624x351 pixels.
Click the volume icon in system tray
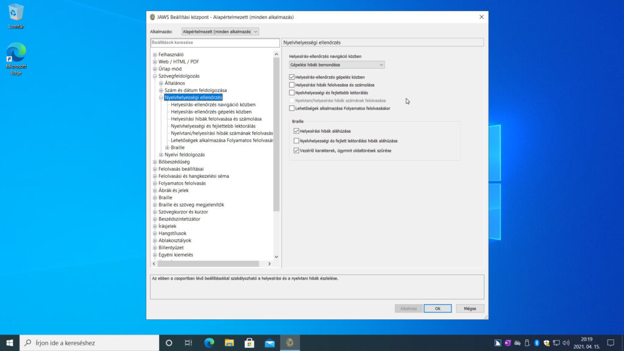click(x=566, y=342)
